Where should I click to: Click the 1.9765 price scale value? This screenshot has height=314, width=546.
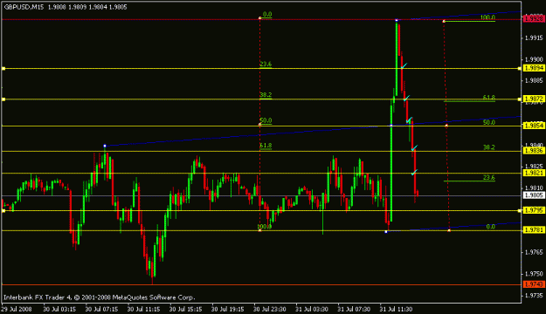534,252
